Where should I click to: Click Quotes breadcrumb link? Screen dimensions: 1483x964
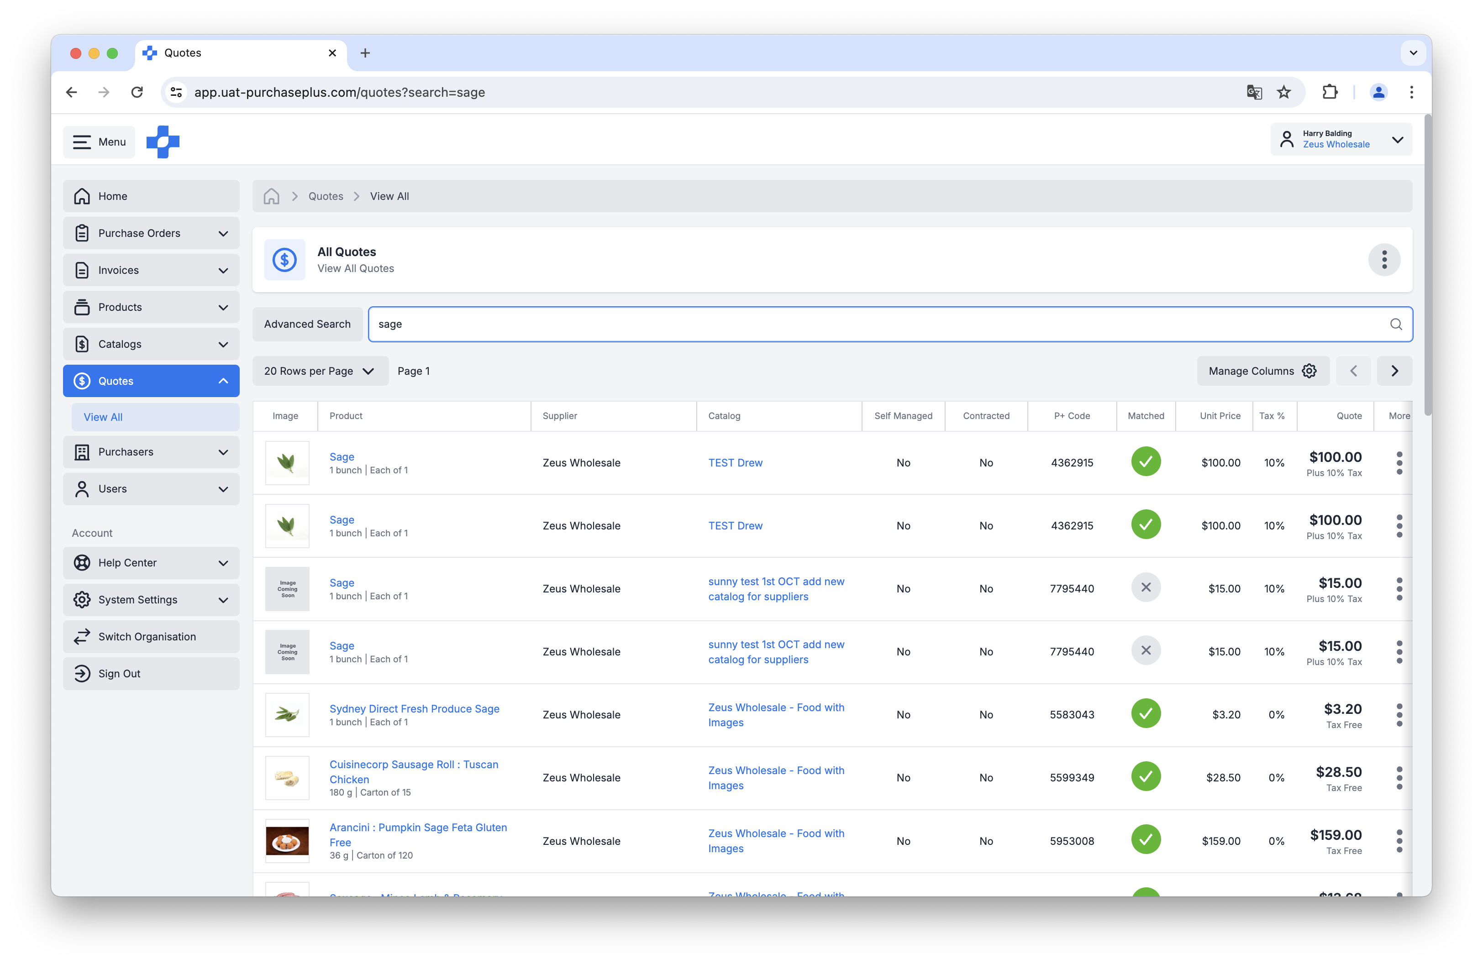(325, 196)
